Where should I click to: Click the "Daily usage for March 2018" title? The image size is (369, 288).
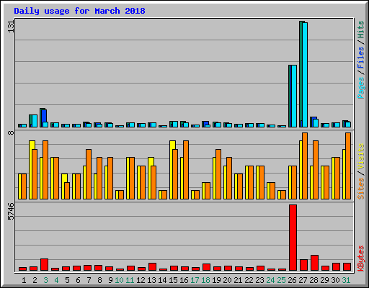point(79,11)
